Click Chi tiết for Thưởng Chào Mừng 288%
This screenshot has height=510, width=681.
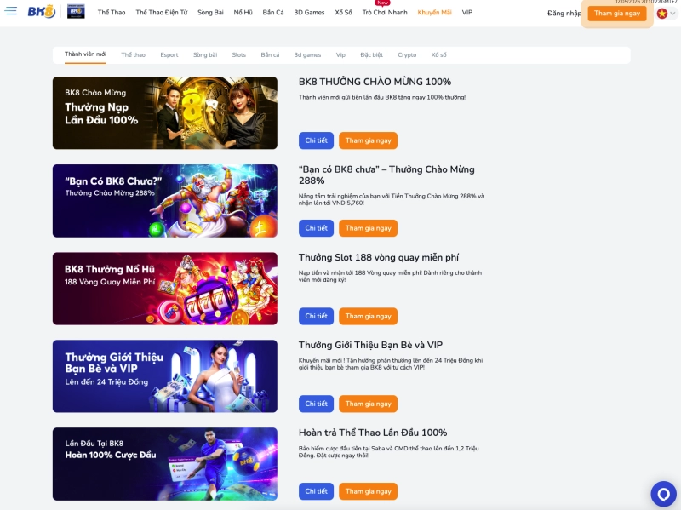point(316,228)
